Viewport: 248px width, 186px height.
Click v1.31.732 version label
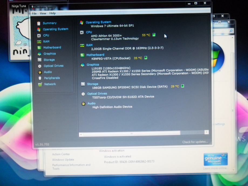pyautogui.click(x=42, y=144)
